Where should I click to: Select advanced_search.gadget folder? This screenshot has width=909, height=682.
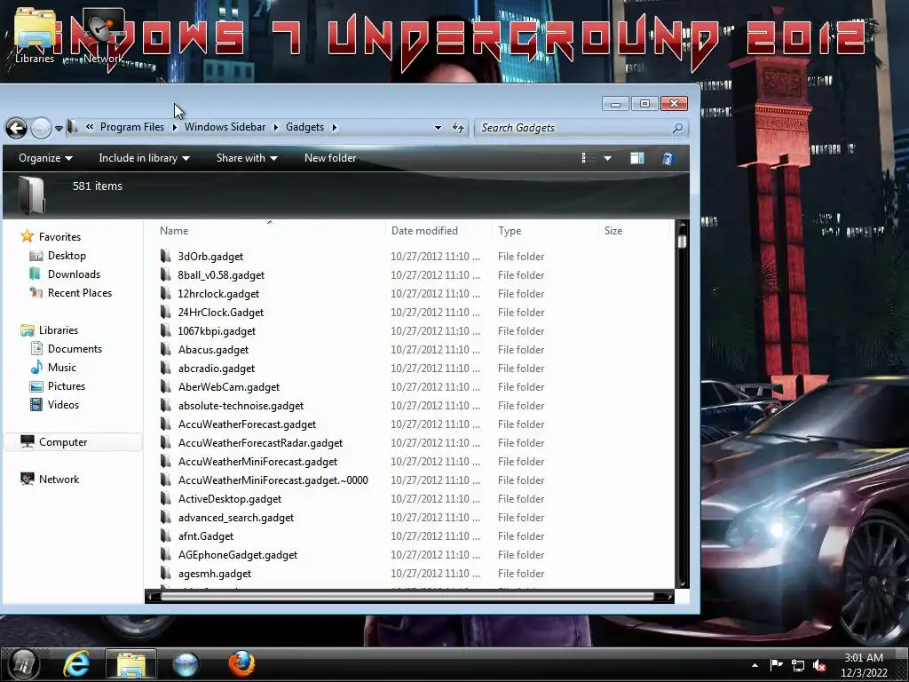click(236, 518)
